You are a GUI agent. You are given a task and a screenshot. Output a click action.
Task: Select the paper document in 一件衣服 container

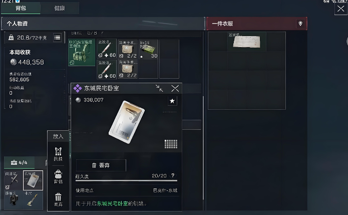(x=246, y=41)
